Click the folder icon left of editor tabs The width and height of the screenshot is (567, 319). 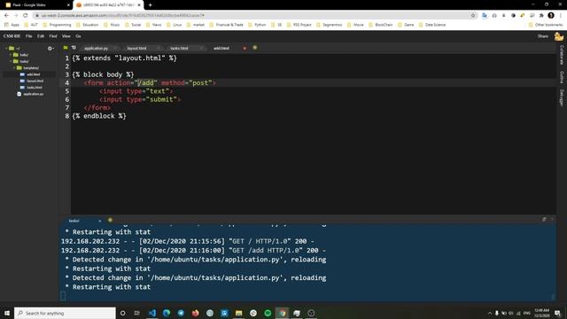pyautogui.click(x=66, y=48)
